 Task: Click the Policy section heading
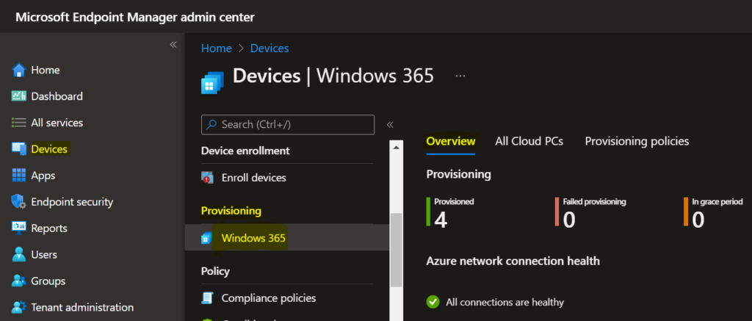coord(215,271)
